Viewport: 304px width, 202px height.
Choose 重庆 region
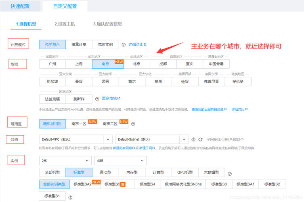pyautogui.click(x=190, y=64)
